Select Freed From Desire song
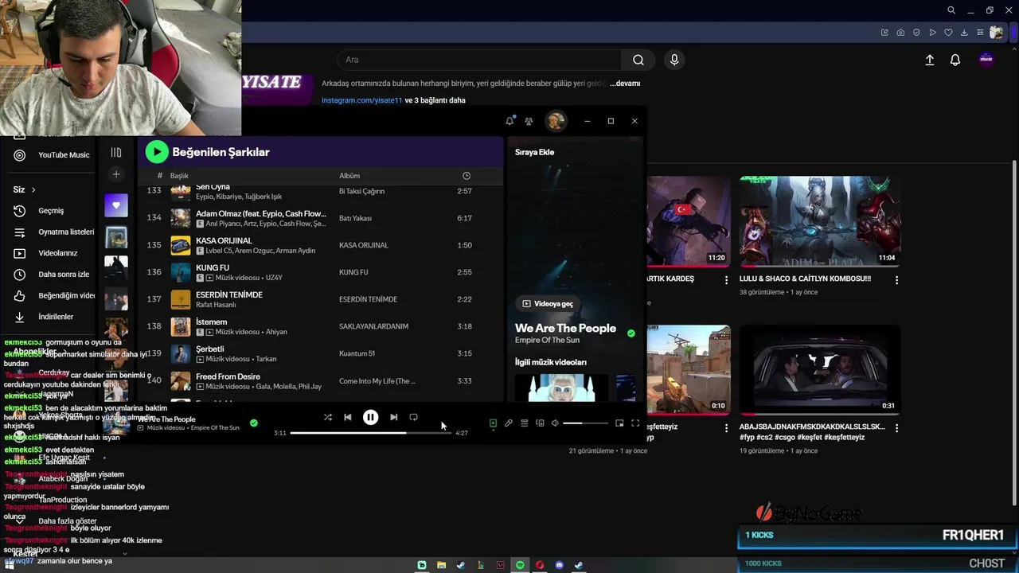 [320, 380]
